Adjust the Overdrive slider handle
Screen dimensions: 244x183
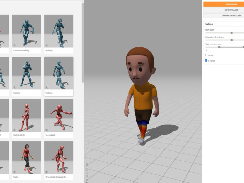[x=232, y=33]
